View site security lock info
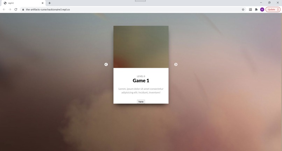The height and width of the screenshot is (151, 282). tap(23, 9)
